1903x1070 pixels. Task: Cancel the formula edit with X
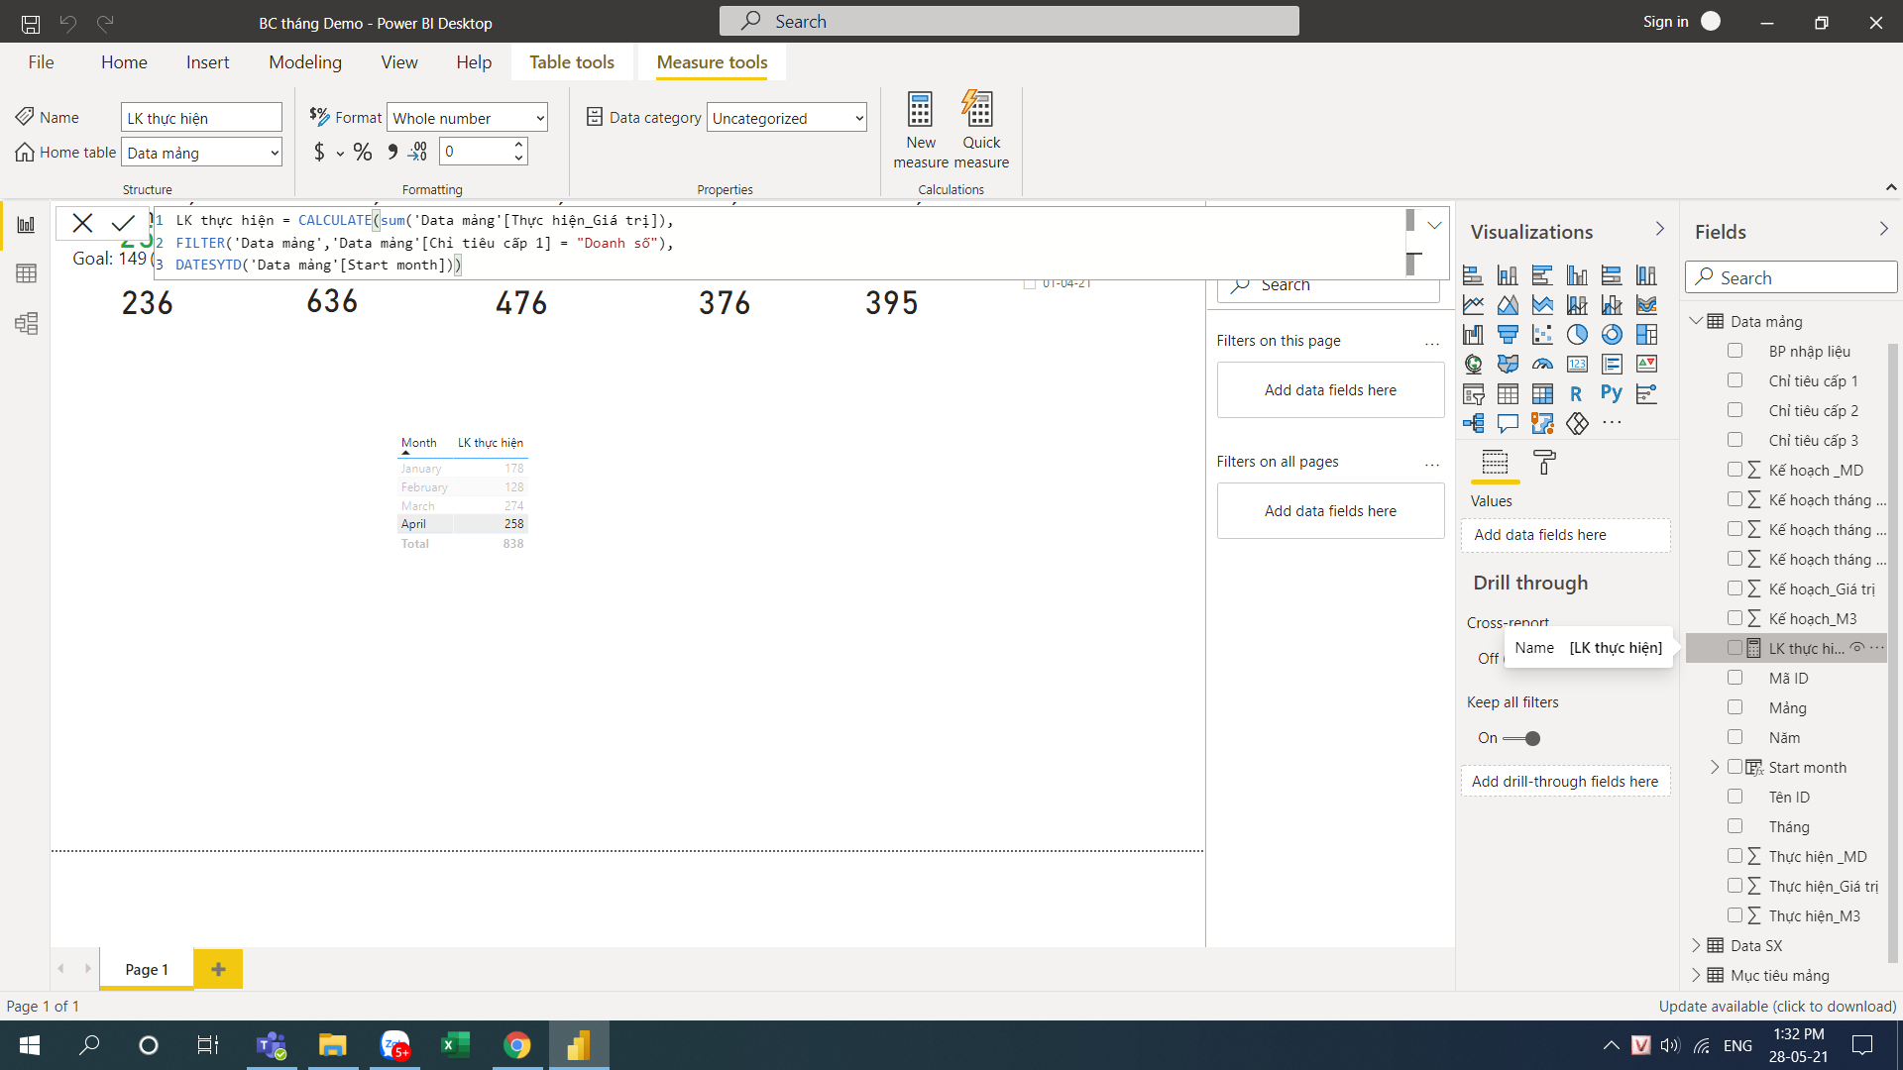click(82, 223)
